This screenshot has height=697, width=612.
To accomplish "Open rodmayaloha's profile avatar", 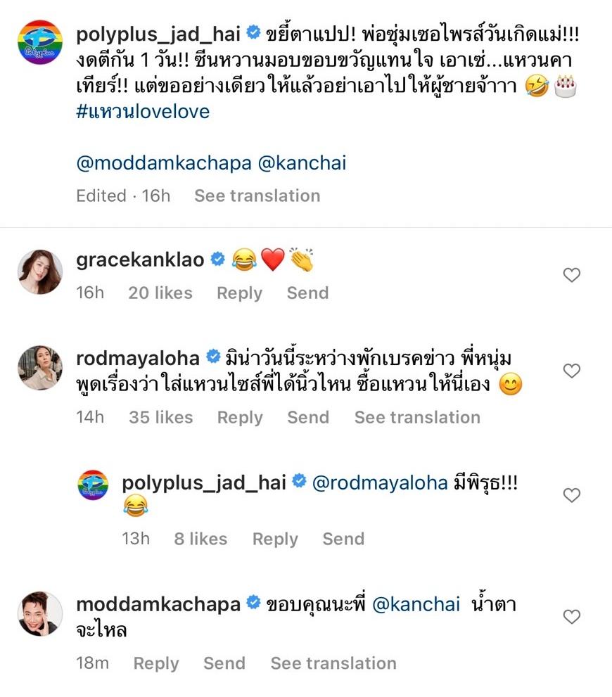I will pyautogui.click(x=39, y=368).
